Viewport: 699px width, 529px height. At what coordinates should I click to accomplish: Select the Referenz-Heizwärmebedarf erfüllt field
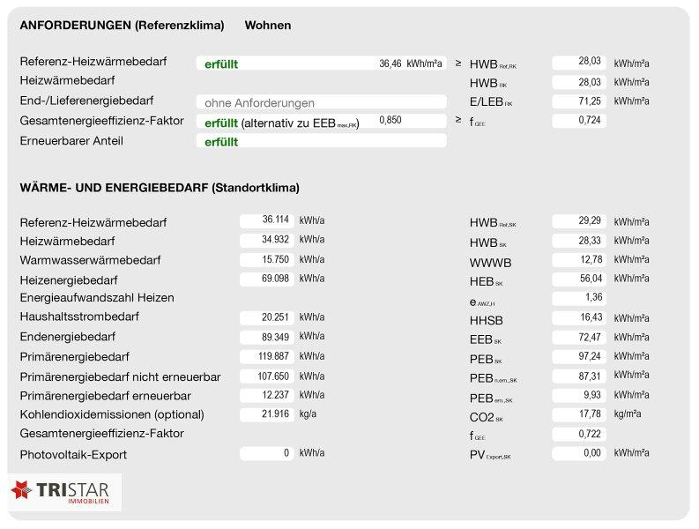tap(322, 63)
